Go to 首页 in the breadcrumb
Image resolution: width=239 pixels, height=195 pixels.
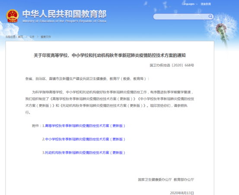(x=21, y=37)
